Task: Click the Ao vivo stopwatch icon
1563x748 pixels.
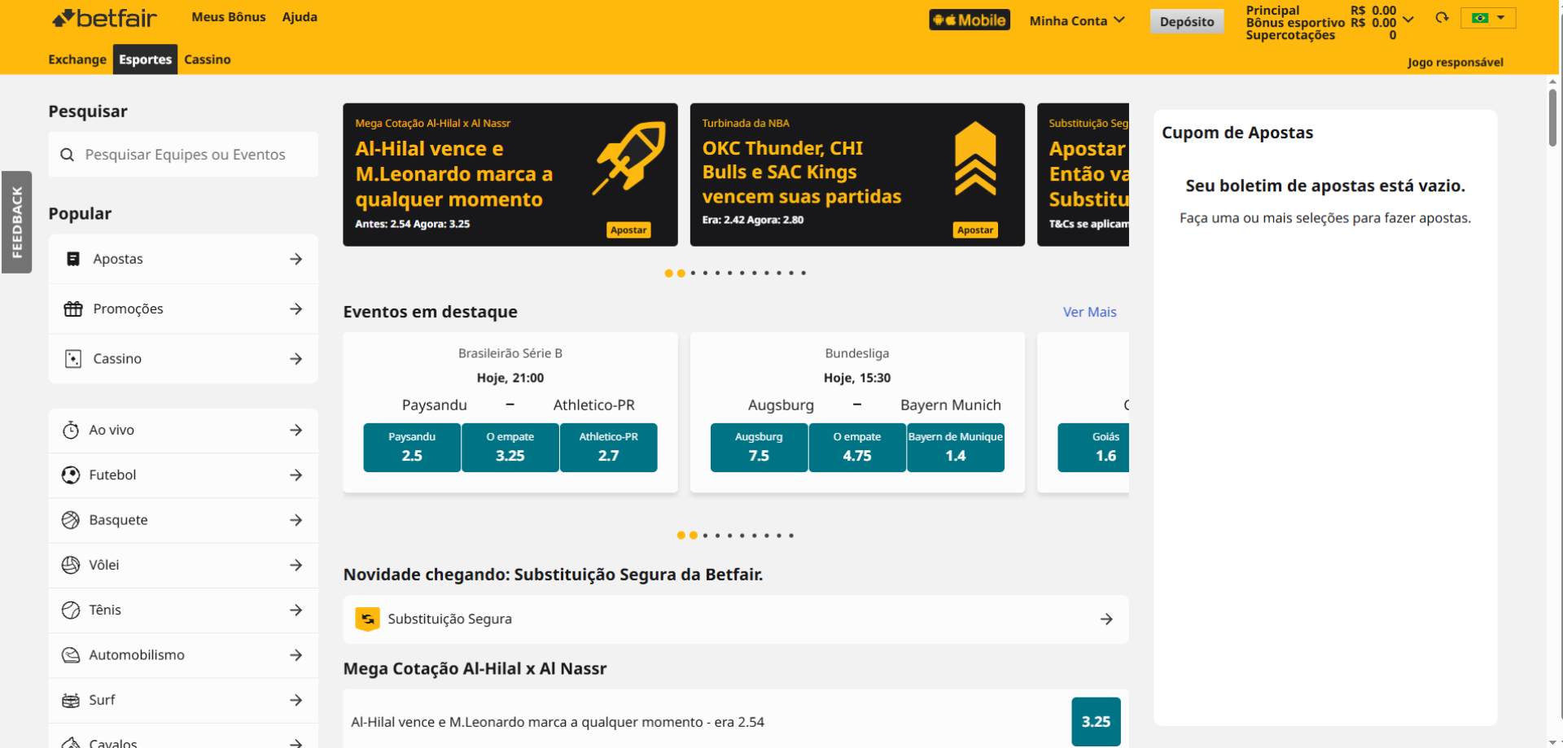Action: (71, 431)
